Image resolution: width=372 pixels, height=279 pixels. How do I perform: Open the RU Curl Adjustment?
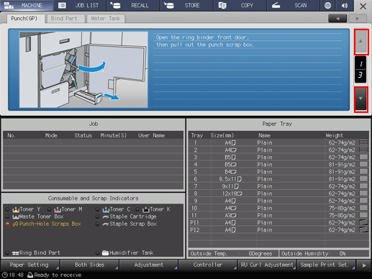[267, 265]
